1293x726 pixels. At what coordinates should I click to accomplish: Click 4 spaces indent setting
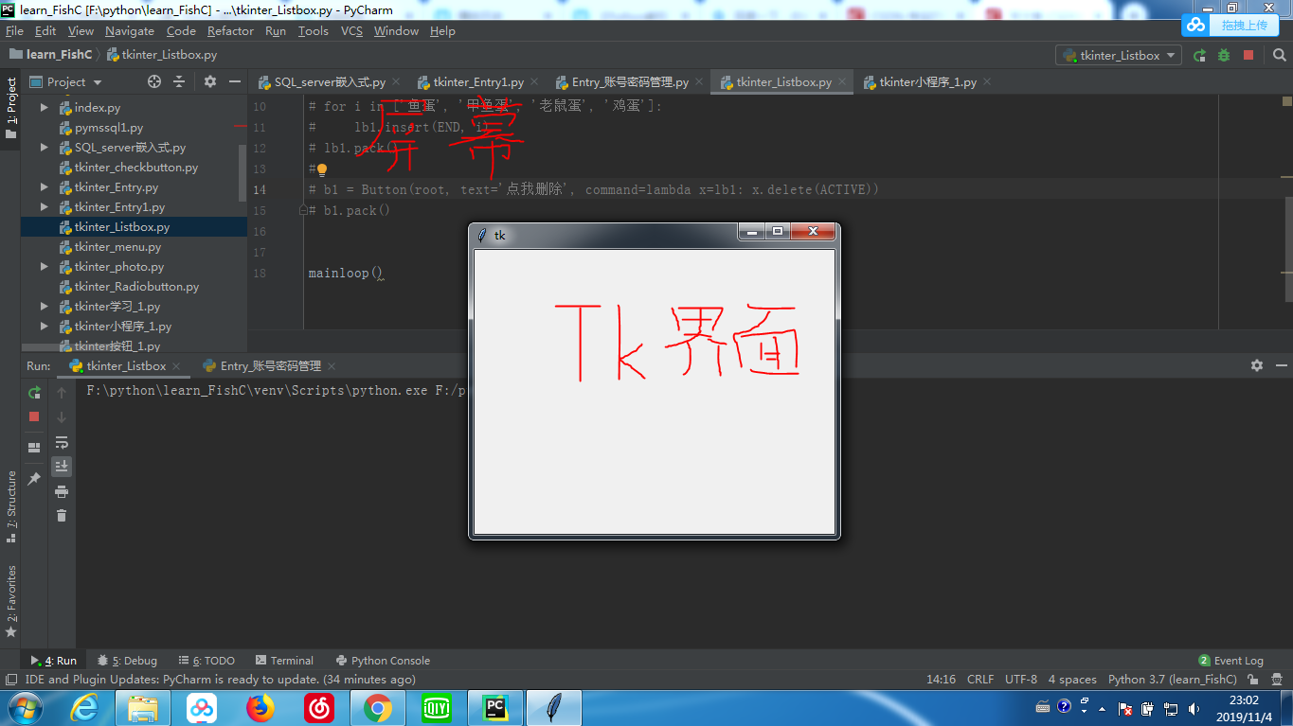pyautogui.click(x=1072, y=680)
